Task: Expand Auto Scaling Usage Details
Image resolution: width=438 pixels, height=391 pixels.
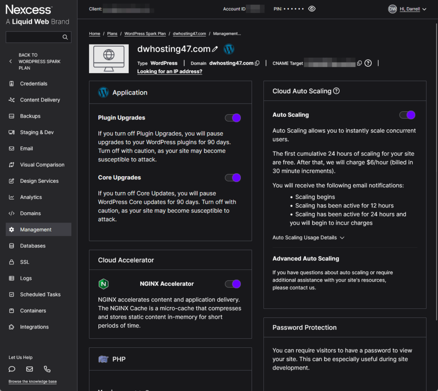Action: pos(308,238)
